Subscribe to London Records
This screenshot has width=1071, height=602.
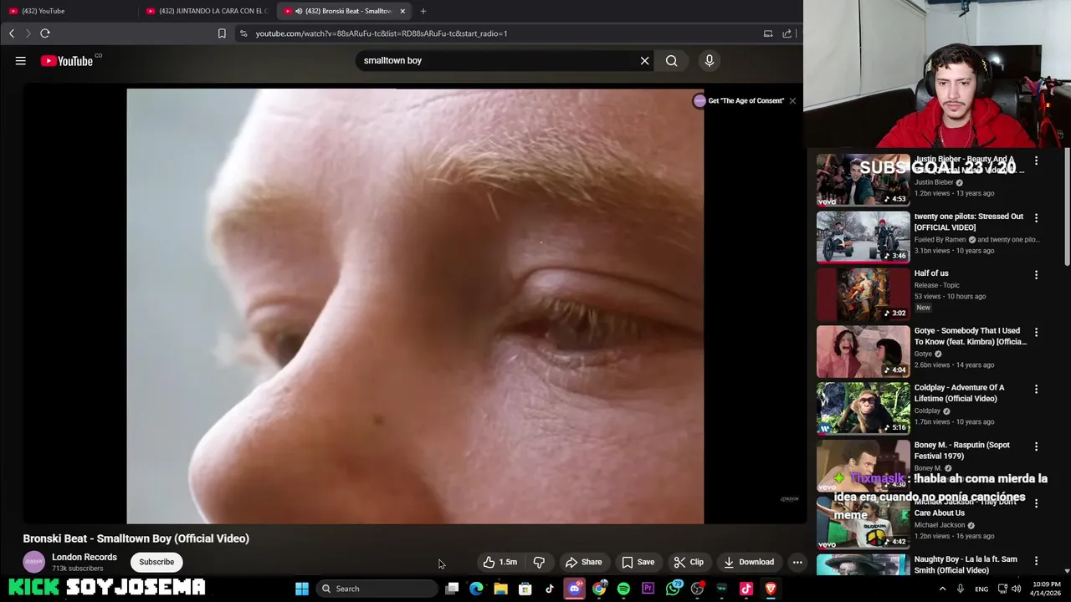click(x=156, y=562)
